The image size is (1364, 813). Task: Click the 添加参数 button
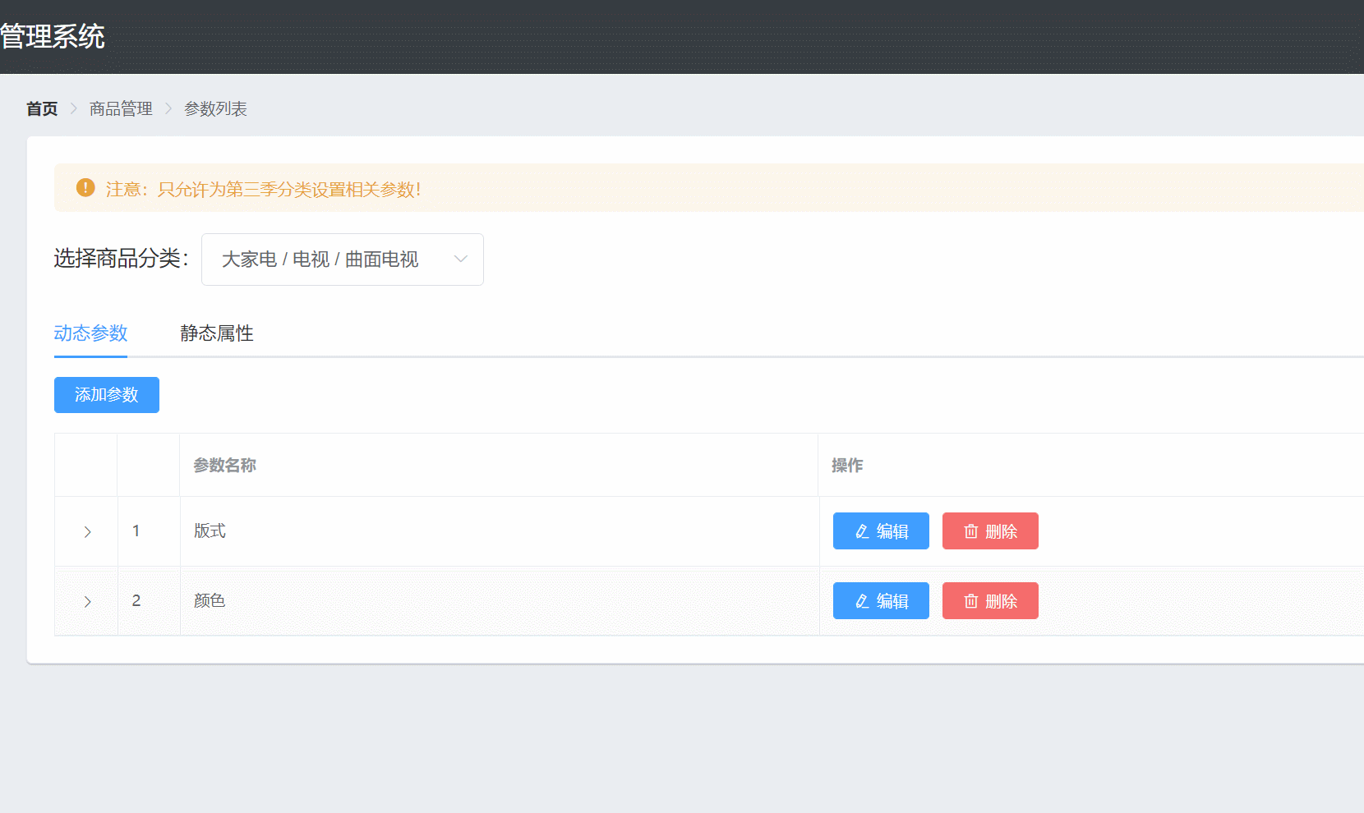(107, 395)
